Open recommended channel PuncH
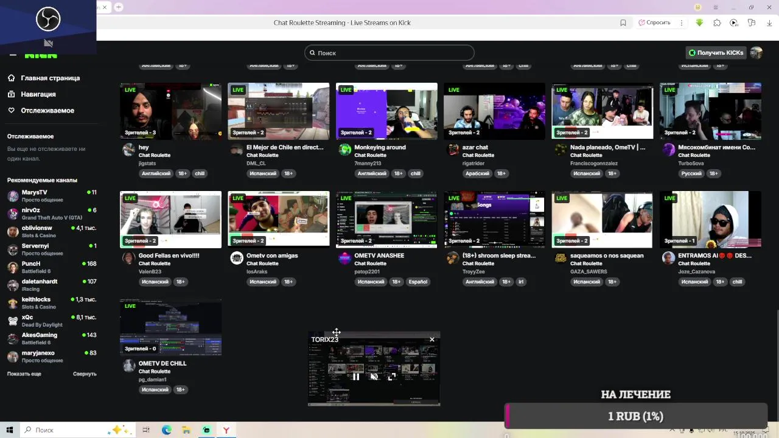Screen dimensions: 779x438 tap(52, 267)
